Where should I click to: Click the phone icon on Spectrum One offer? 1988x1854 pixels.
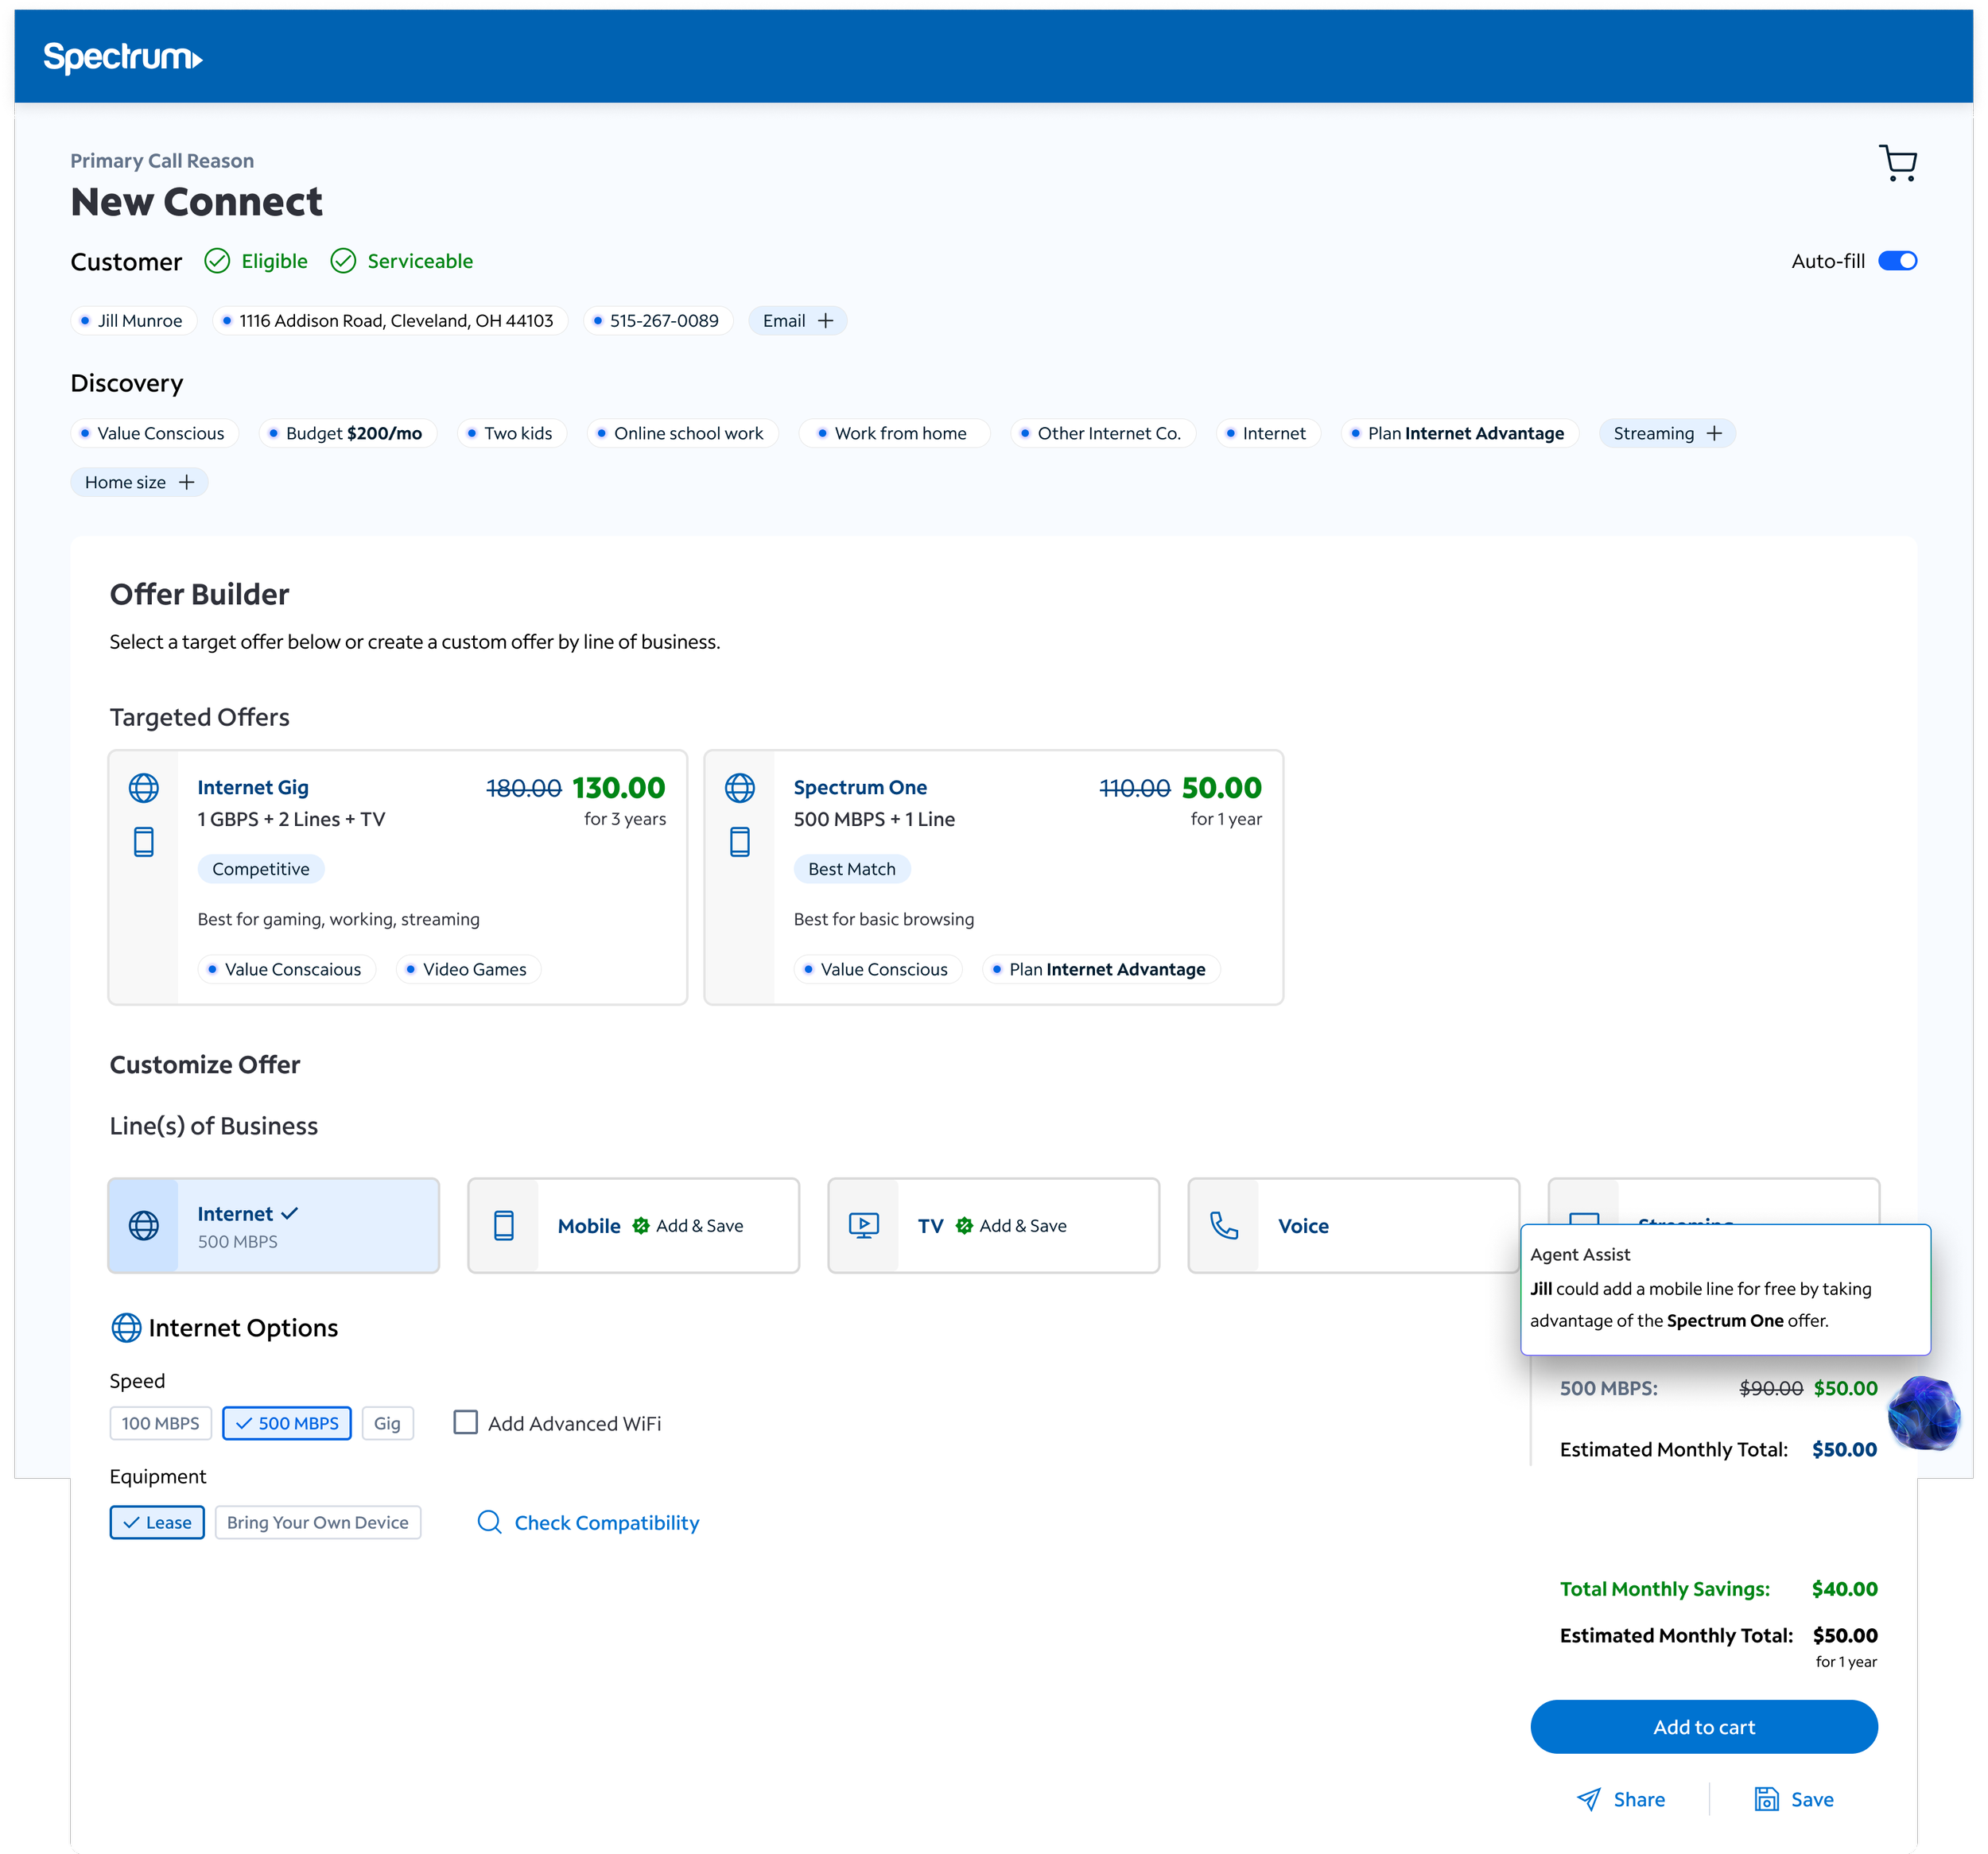pos(740,842)
